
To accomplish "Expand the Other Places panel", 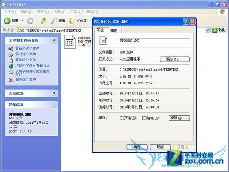I will coord(54,93).
